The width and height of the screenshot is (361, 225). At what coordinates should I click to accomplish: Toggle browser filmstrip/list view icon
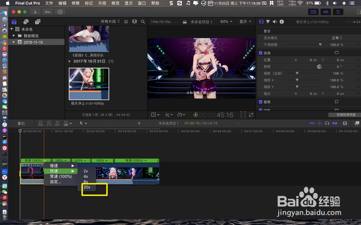[x=126, y=22]
